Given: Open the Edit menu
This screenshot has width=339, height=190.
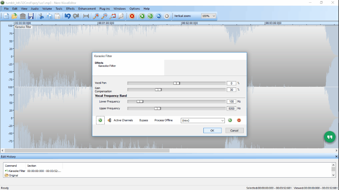Looking at the screenshot, I should [15, 9].
